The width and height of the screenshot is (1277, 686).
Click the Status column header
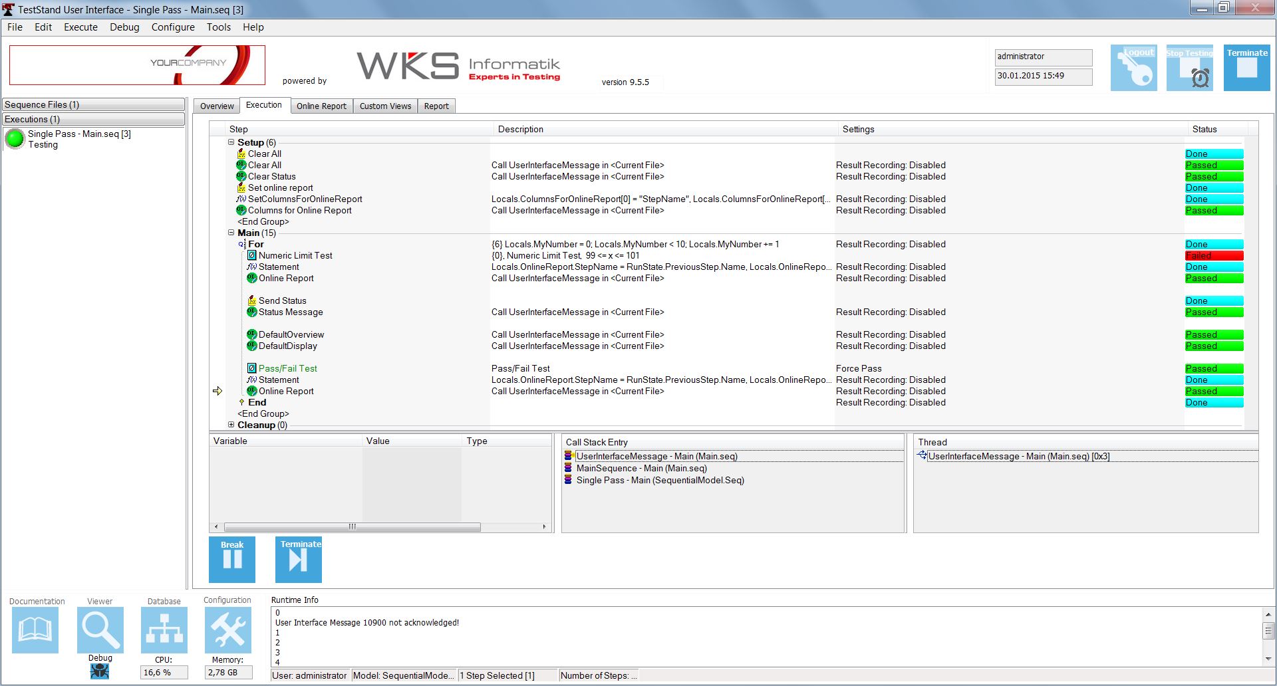[x=1217, y=129]
